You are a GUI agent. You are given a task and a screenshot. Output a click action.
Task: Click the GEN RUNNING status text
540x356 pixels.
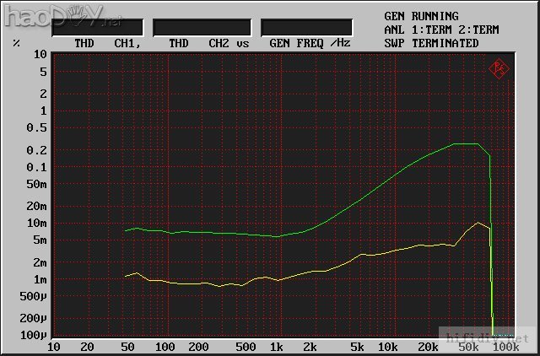click(x=421, y=16)
